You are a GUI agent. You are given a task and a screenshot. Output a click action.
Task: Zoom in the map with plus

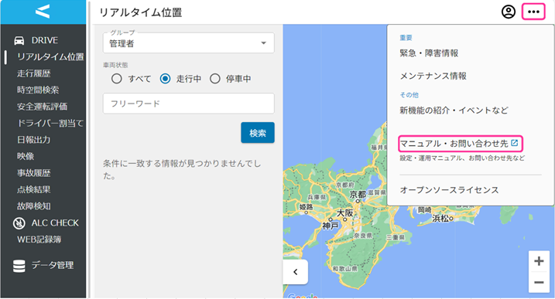tap(539, 261)
